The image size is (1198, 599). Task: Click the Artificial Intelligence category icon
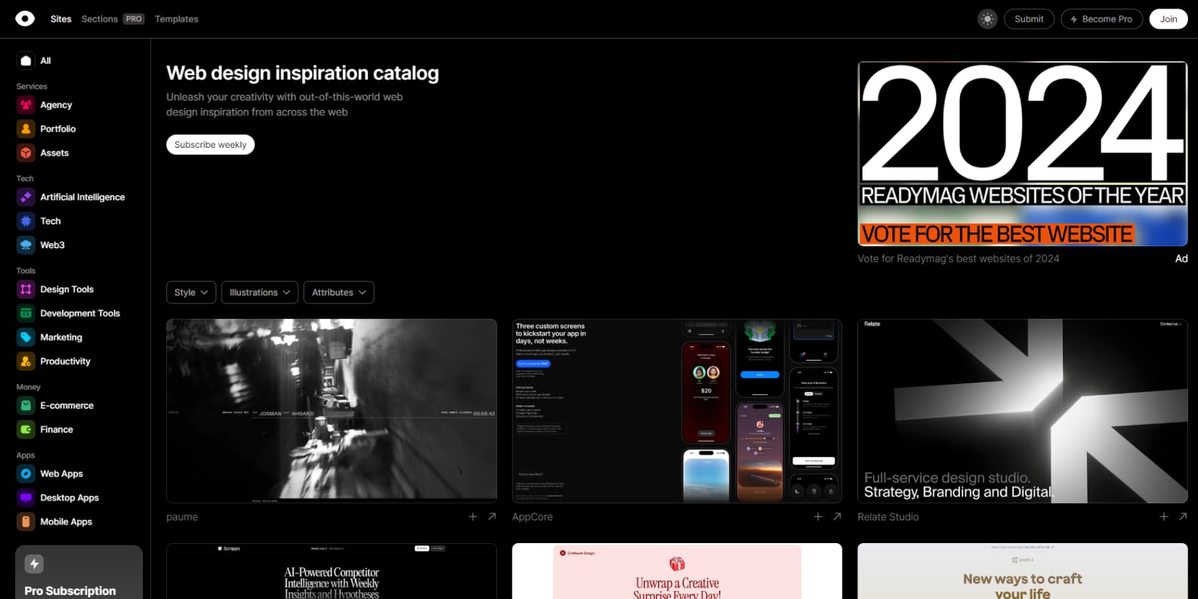pos(25,197)
